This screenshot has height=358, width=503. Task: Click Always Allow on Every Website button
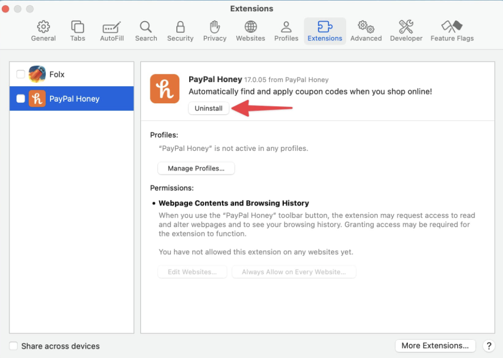tap(294, 272)
